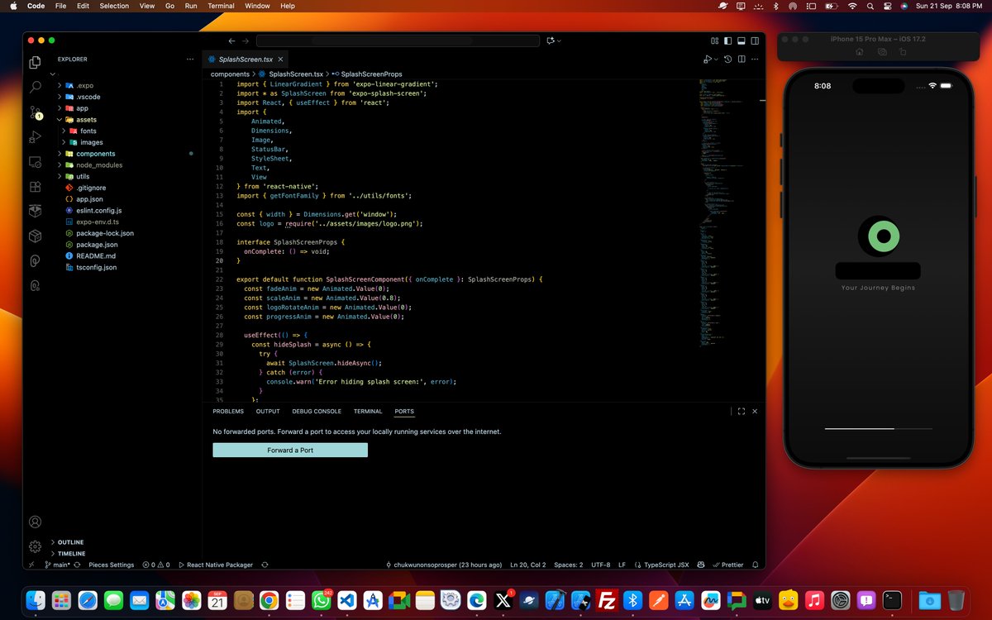Open the Accounts icon in the activity bar
The image size is (992, 620).
pos(35,522)
